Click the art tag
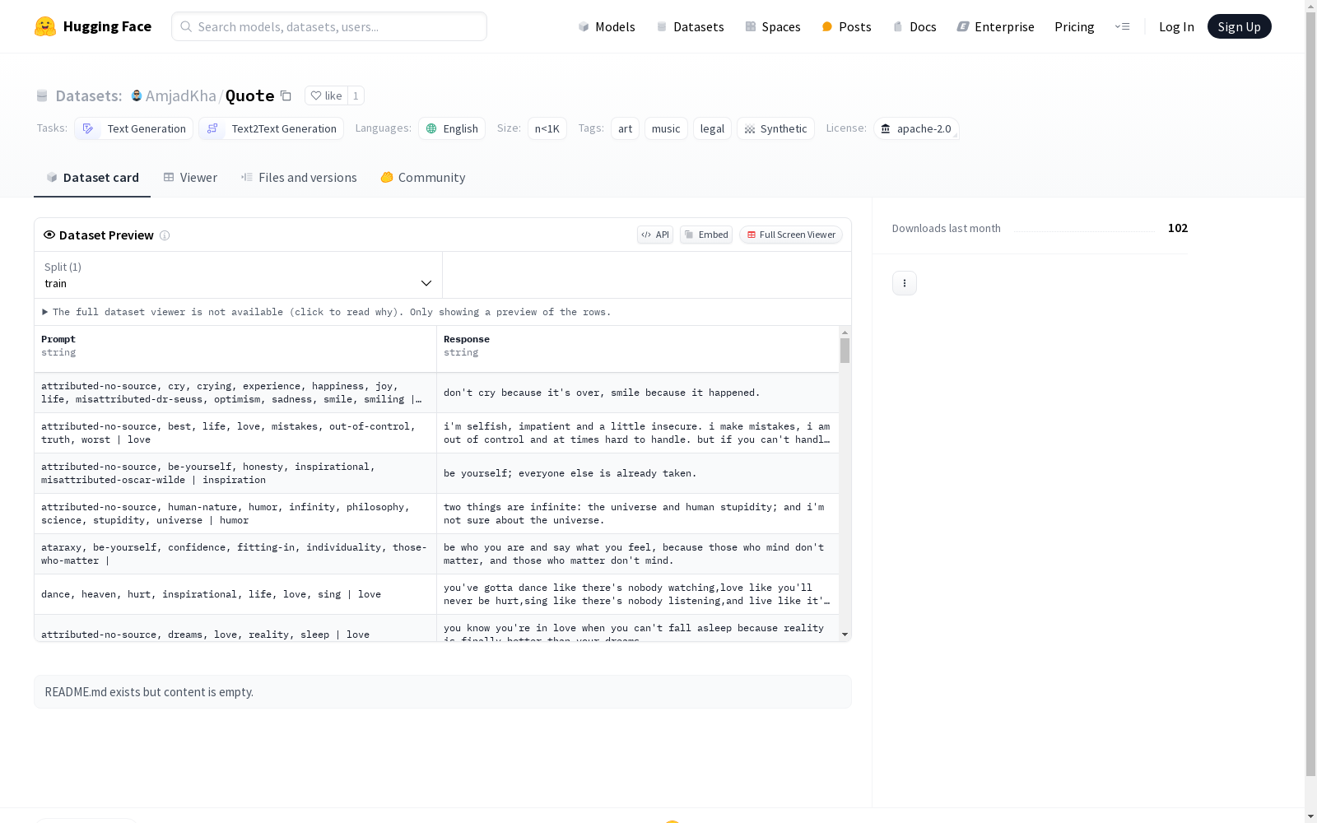The image size is (1317, 823). [626, 128]
